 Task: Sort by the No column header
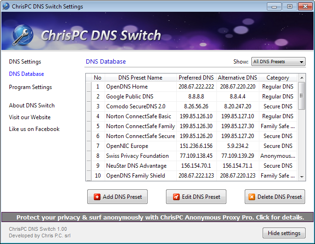tap(98, 78)
